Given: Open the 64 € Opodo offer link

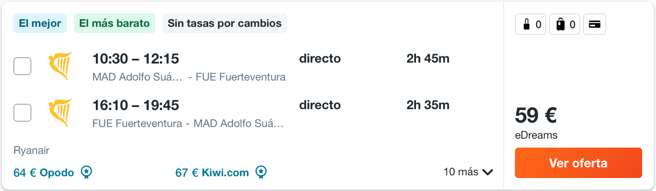Looking at the screenshot, I should pyautogui.click(x=44, y=172).
